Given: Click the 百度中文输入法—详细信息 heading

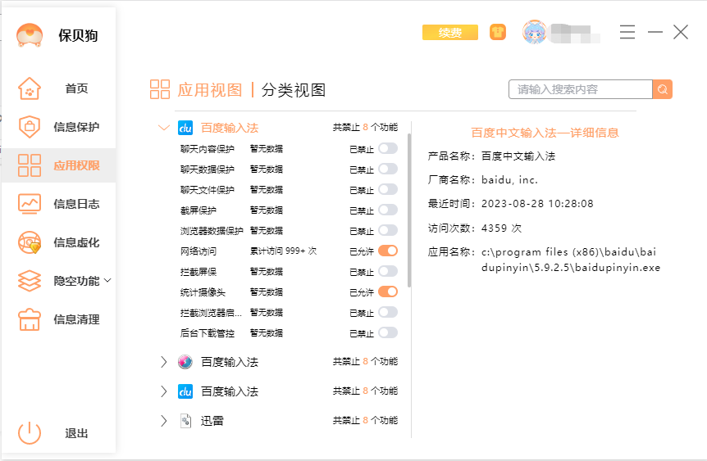Looking at the screenshot, I should pos(545,133).
